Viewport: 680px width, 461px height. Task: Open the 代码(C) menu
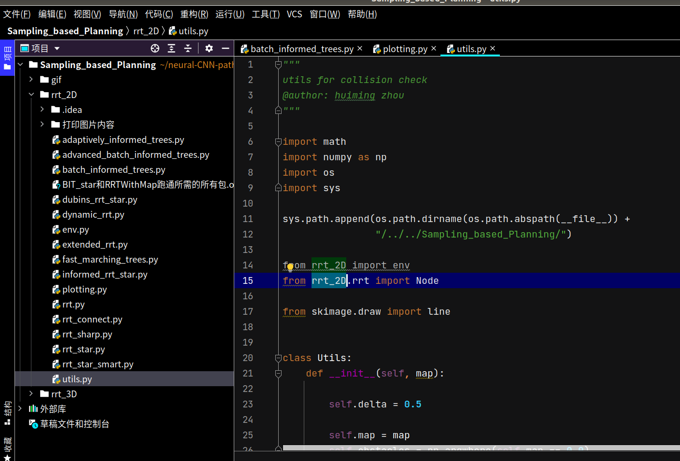coord(159,14)
